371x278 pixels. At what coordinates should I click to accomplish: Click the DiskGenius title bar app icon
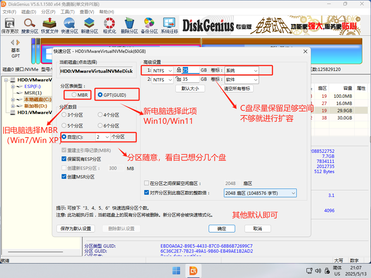click(x=4, y=4)
